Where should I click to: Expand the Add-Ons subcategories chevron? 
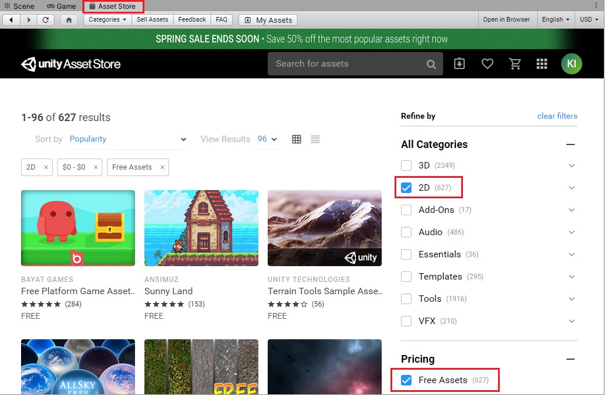click(572, 210)
